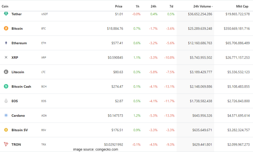Click EOS 7d change -11.7%
253x152 pixels.
[169, 101]
